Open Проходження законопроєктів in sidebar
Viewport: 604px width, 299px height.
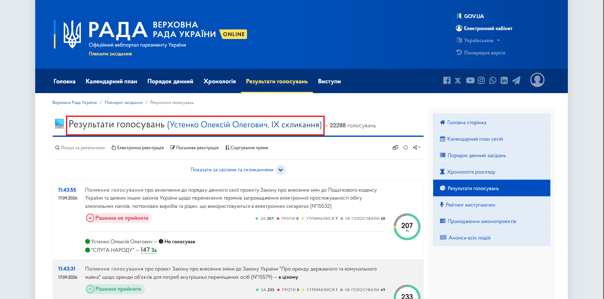pyautogui.click(x=492, y=221)
